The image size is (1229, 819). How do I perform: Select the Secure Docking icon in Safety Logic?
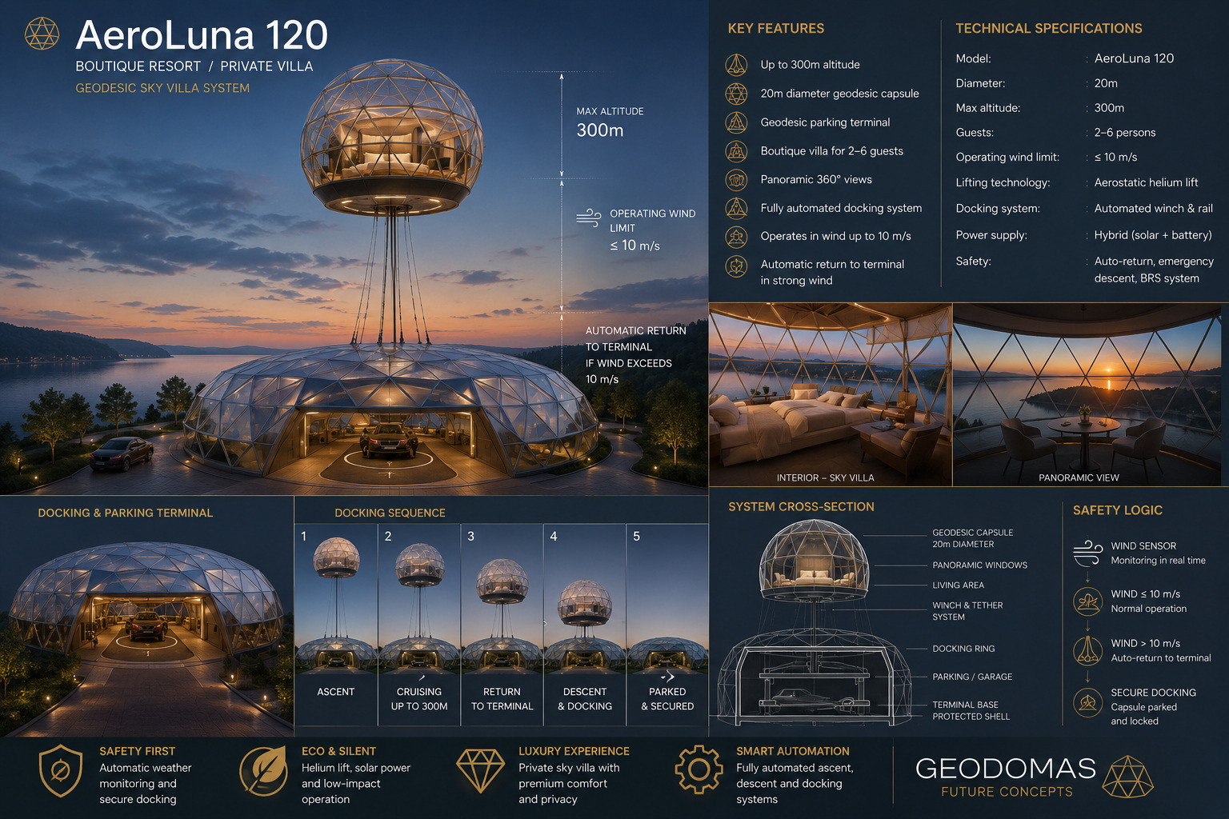pyautogui.click(x=1088, y=703)
